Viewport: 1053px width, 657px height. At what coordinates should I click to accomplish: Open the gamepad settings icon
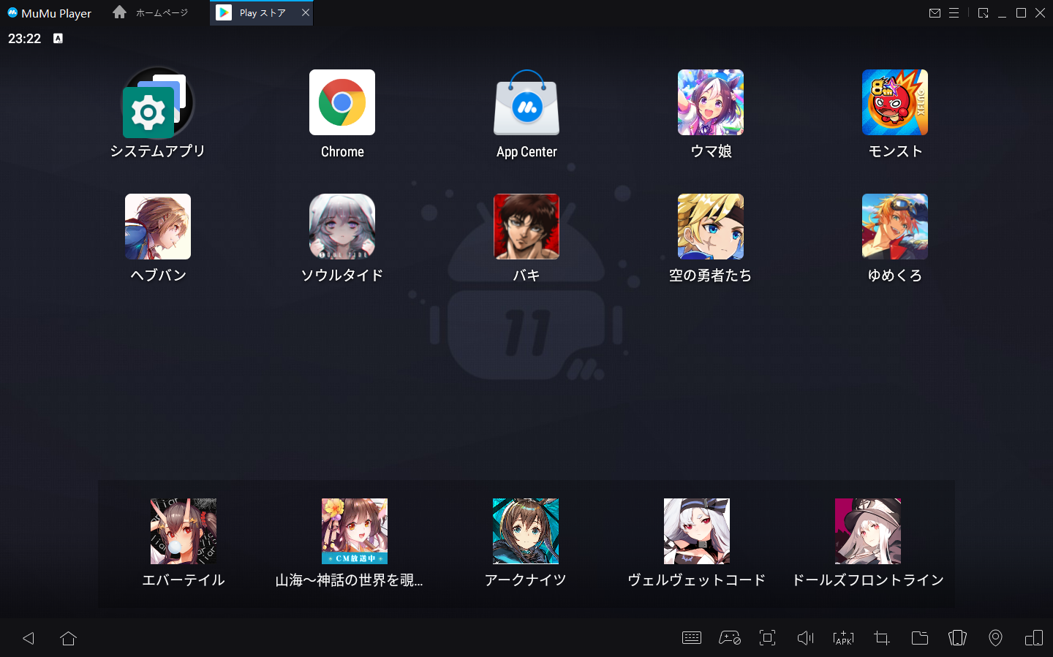tap(730, 638)
